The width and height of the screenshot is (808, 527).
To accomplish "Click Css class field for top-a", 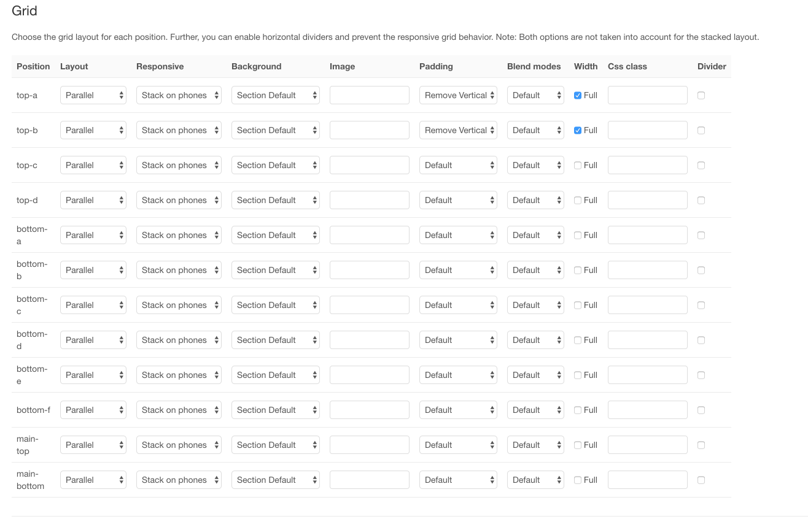I will click(648, 95).
